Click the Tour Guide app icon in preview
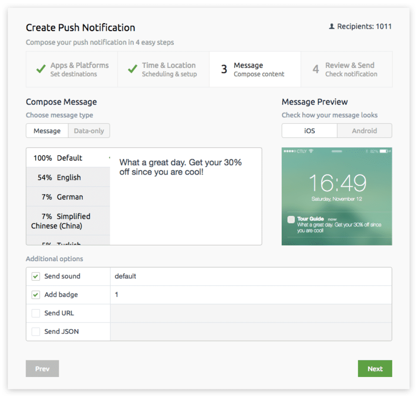This screenshot has width=418, height=397. pos(291,220)
